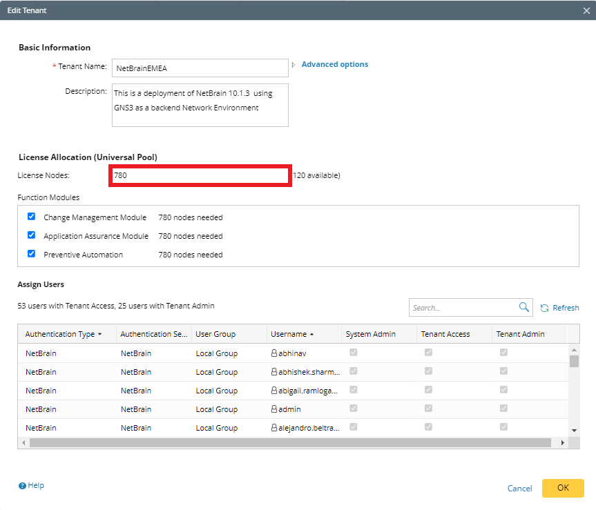The width and height of the screenshot is (596, 510).
Task: Click the lock icon beside alejandro.beltra...
Action: pyautogui.click(x=273, y=428)
